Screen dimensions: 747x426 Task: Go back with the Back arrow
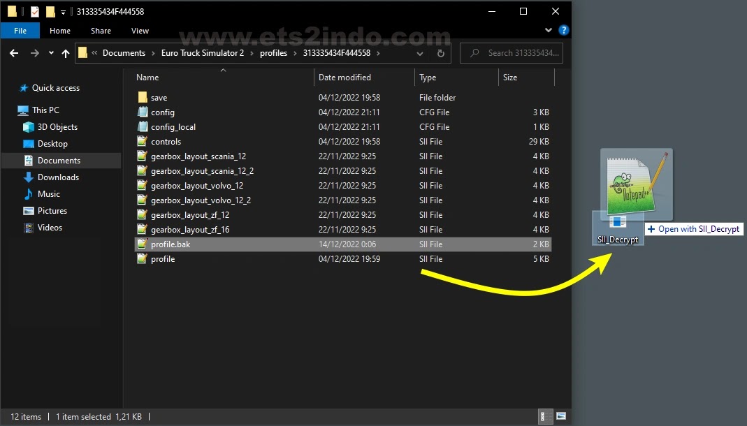click(x=14, y=53)
